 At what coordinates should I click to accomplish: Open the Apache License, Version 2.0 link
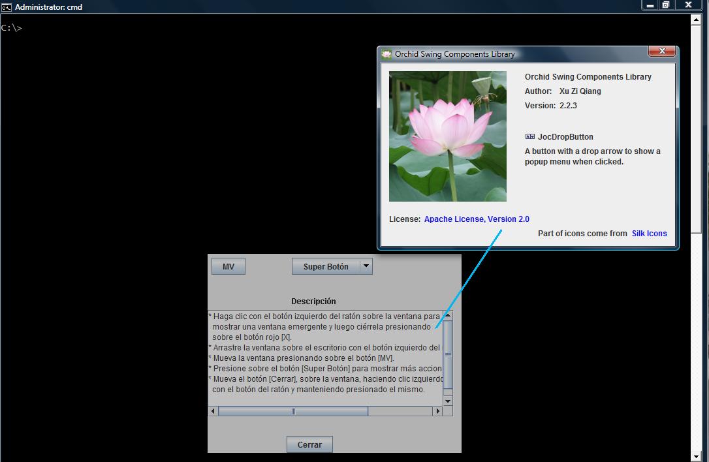click(476, 219)
